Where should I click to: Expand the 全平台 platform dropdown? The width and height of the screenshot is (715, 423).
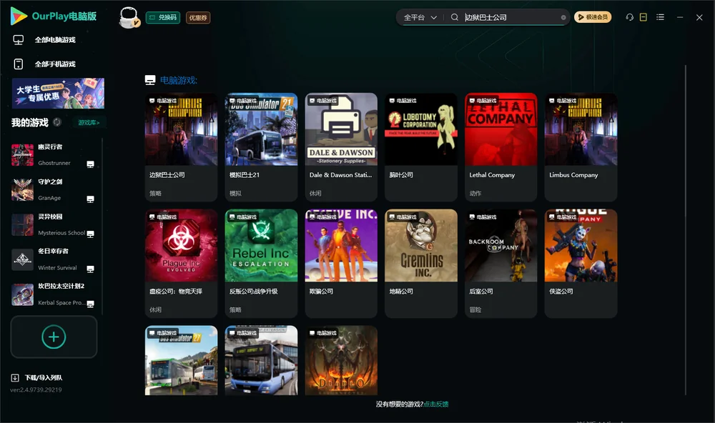[420, 17]
